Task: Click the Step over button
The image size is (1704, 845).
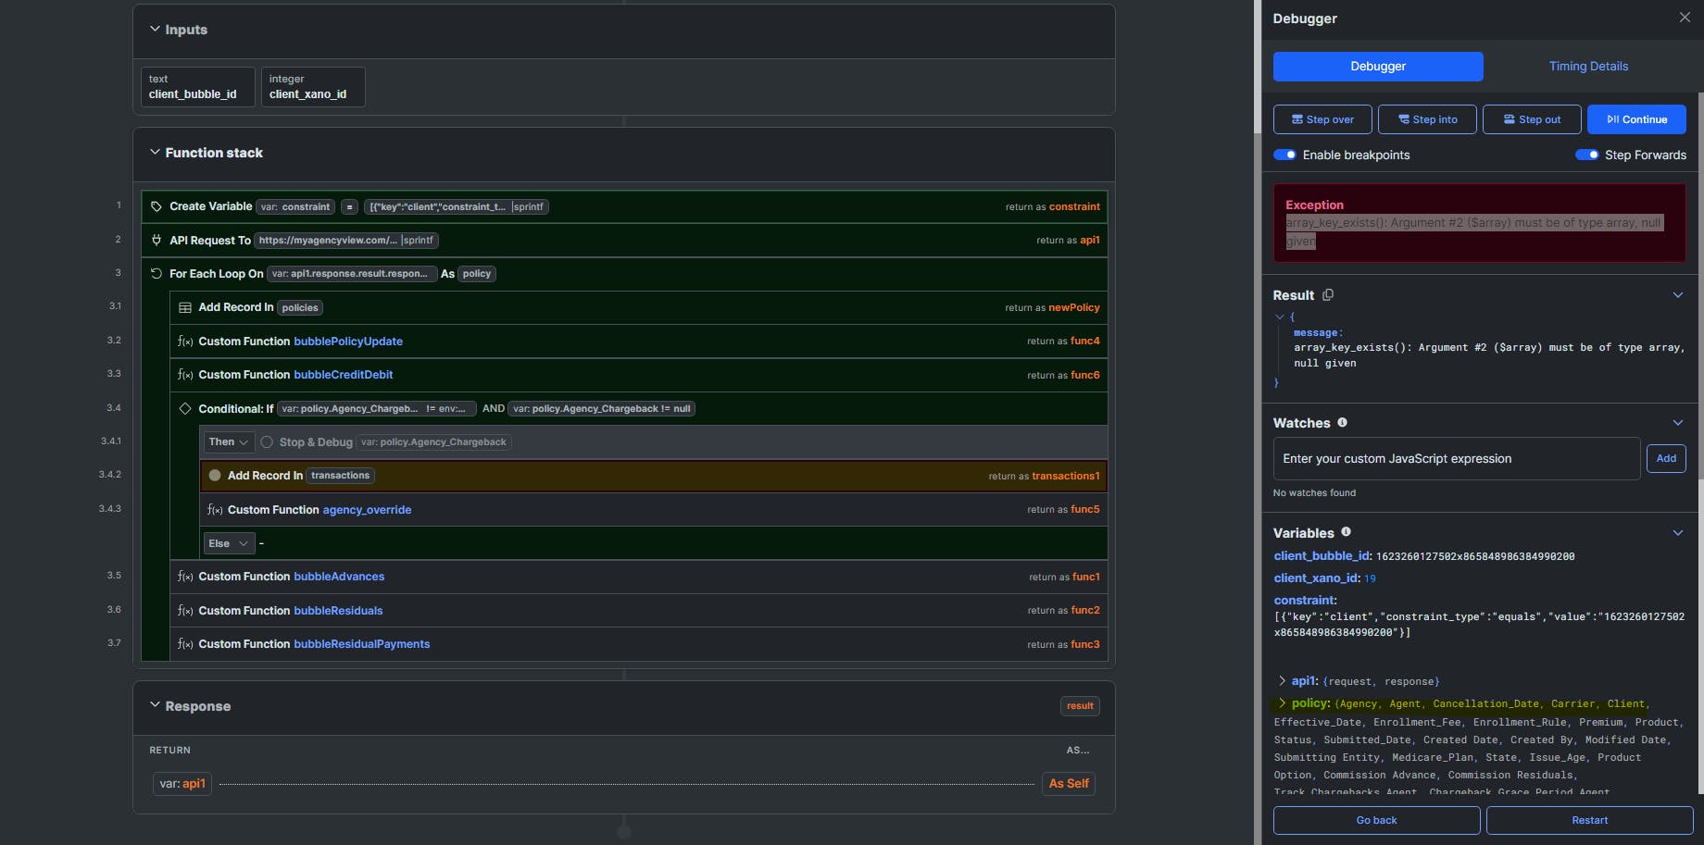Action: [x=1322, y=119]
